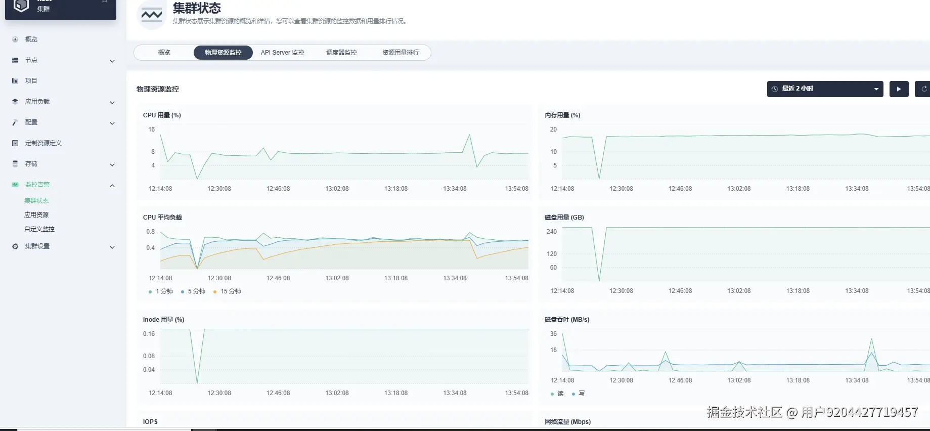Click the 项目 projects sidebar icon

(15, 81)
